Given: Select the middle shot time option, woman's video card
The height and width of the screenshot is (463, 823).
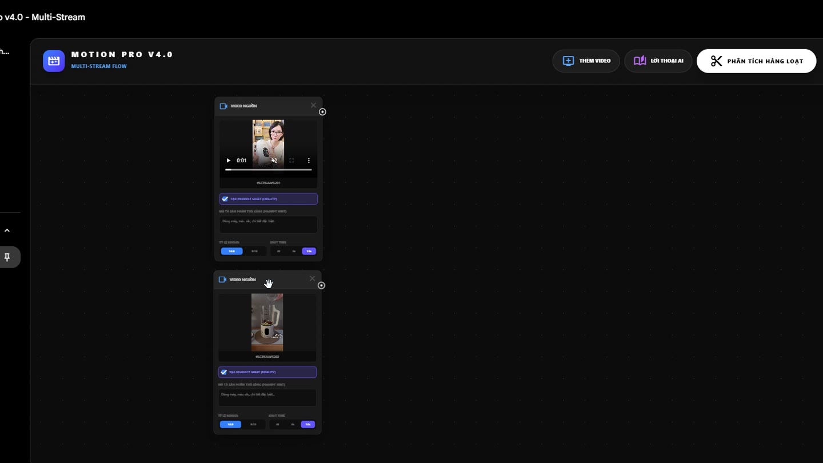Looking at the screenshot, I should point(294,251).
